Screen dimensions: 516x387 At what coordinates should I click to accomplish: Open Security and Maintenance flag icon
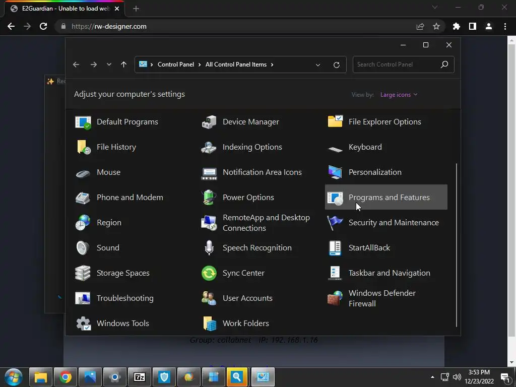tap(335, 223)
